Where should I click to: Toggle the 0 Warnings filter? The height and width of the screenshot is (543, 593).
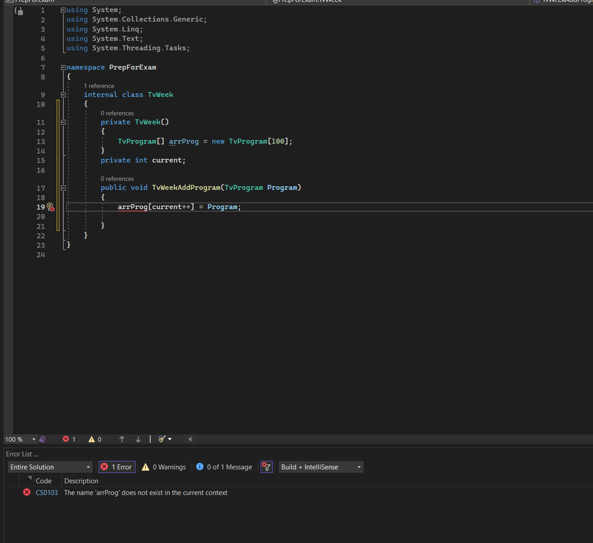click(x=164, y=467)
